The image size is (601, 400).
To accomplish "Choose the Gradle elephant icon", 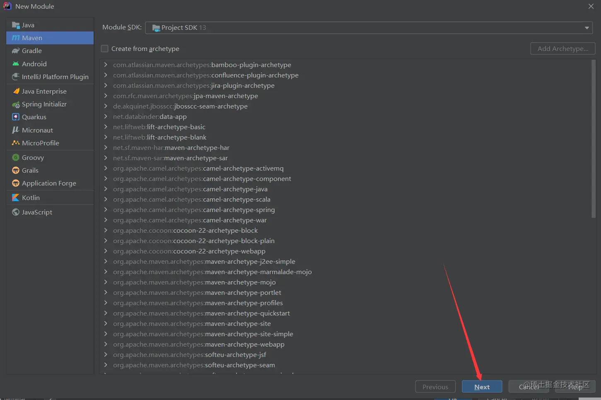I will click(x=16, y=51).
